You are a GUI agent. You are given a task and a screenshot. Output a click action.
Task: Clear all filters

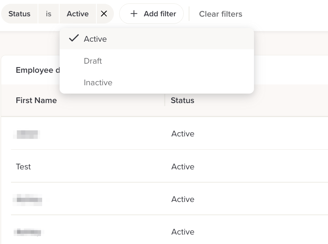coord(221,14)
